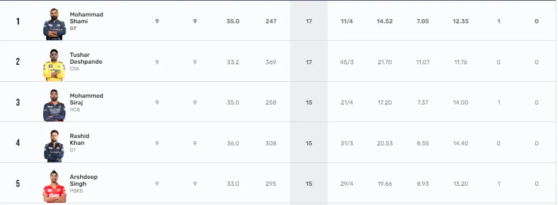558x205 pixels.
Task: Select the Mohammad Shami name link
Action: click(87, 18)
